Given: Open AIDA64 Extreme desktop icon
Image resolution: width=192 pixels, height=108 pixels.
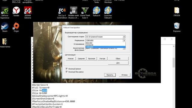Looking at the screenshot, I should (x=28, y=13).
